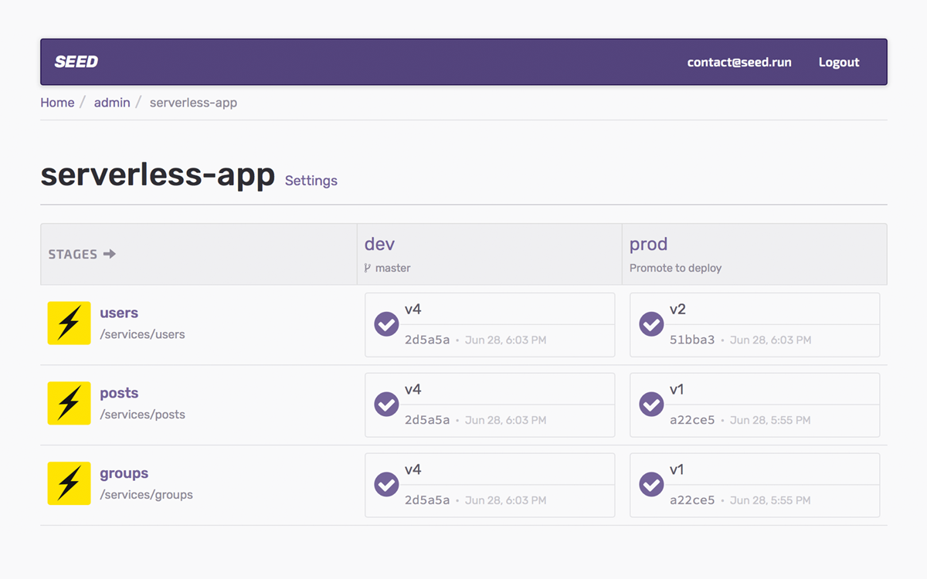The width and height of the screenshot is (927, 579).
Task: Click the git branch icon beside master
Action: [x=368, y=268]
